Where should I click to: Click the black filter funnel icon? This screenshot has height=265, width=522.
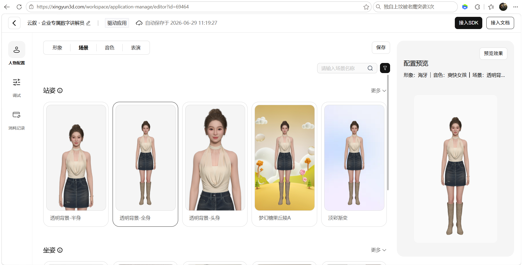point(385,68)
